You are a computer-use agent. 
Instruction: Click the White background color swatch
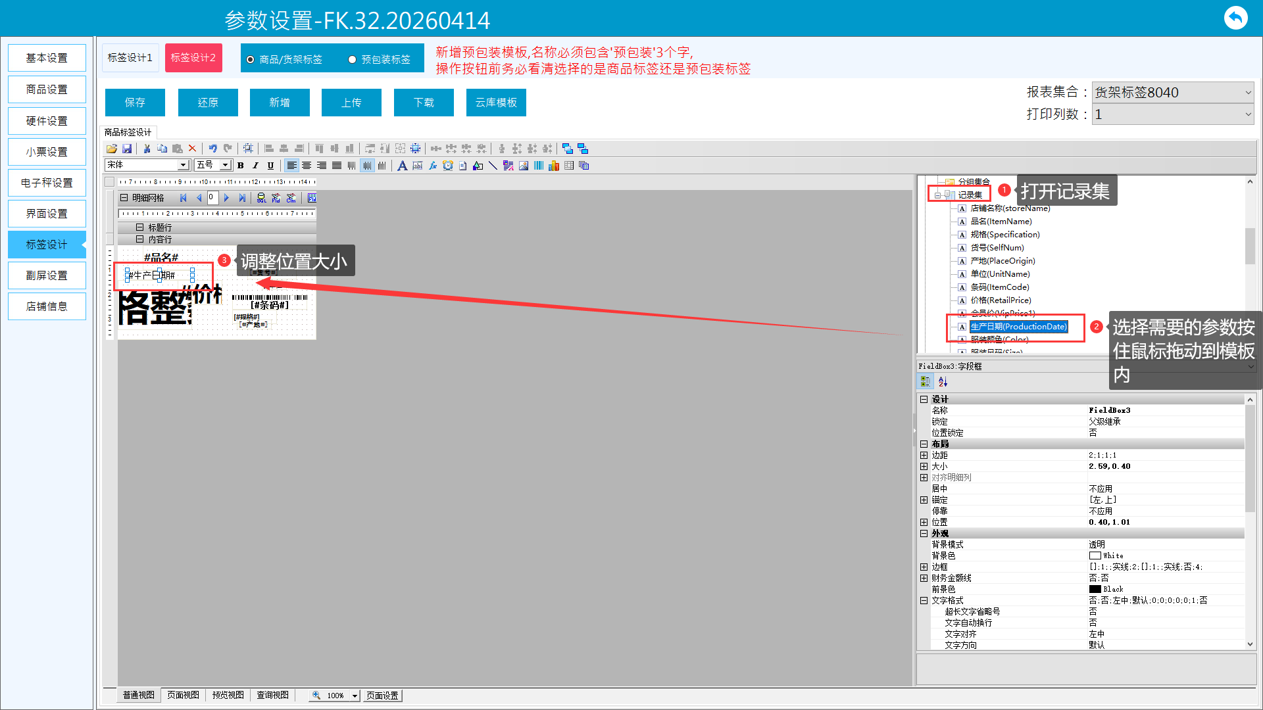(1095, 556)
